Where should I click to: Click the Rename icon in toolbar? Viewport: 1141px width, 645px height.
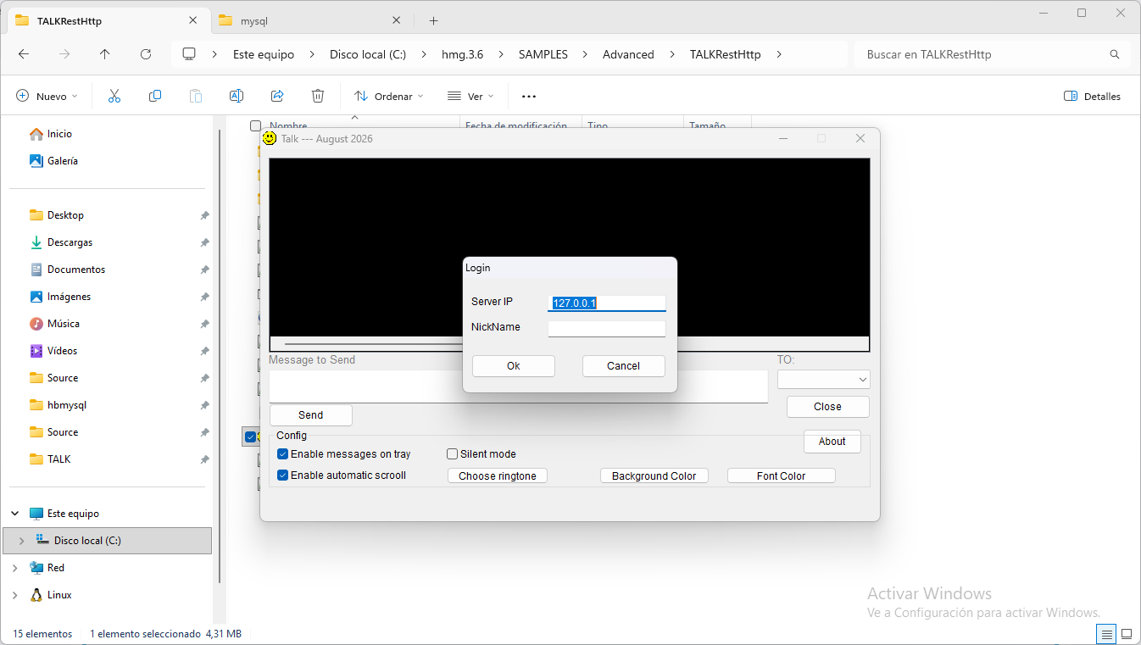(237, 97)
